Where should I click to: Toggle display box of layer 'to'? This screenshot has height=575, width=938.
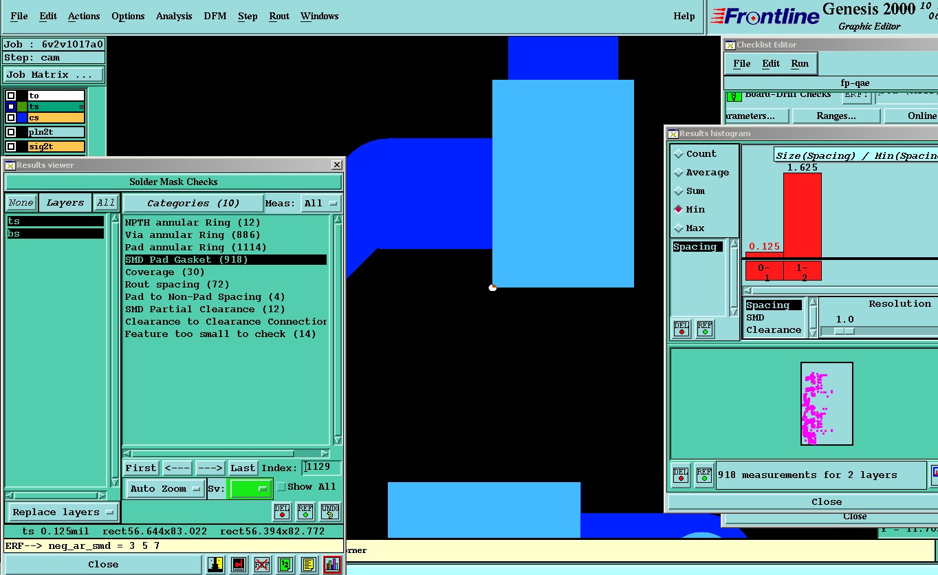tap(11, 96)
